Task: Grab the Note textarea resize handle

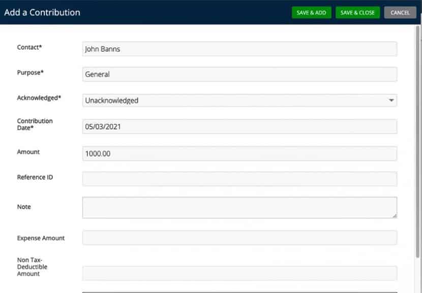Action: 394,216
